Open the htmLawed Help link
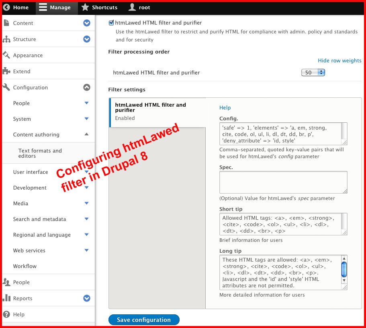The width and height of the screenshot is (366, 328). [225, 107]
